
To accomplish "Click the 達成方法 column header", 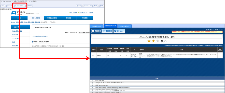I will 142,50.
